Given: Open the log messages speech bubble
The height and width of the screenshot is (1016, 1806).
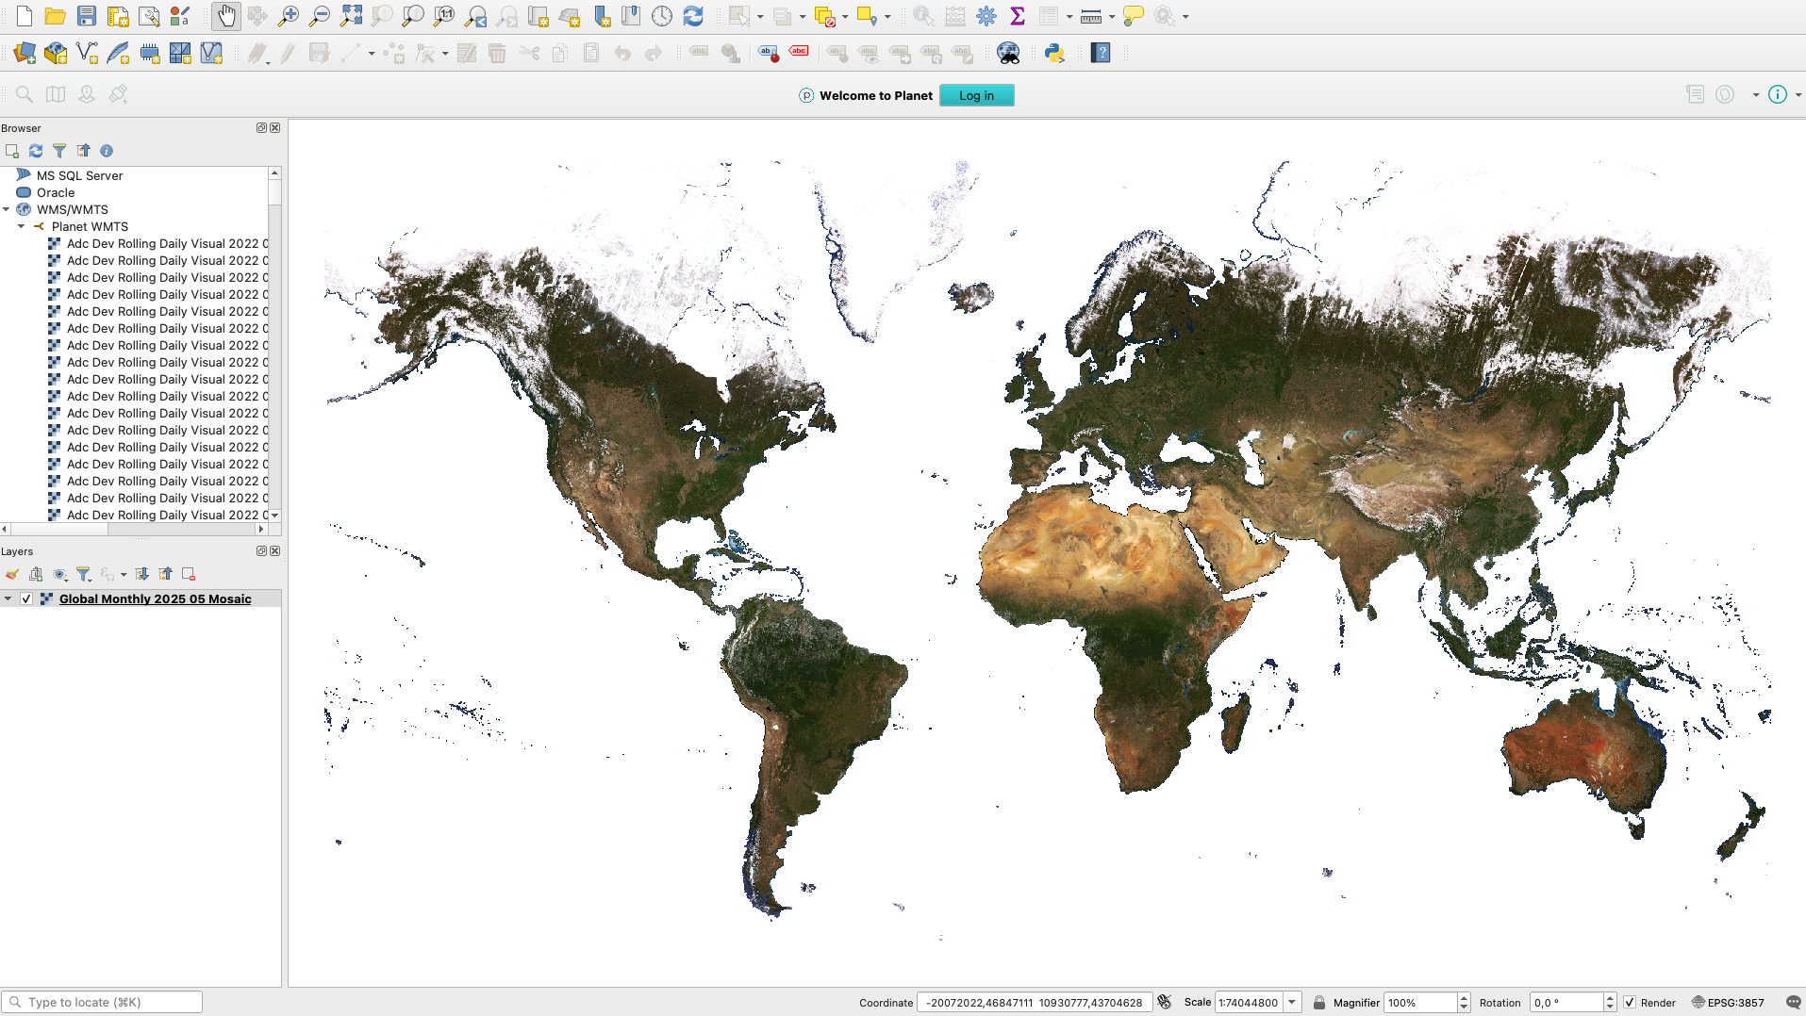Looking at the screenshot, I should coord(1793,1003).
